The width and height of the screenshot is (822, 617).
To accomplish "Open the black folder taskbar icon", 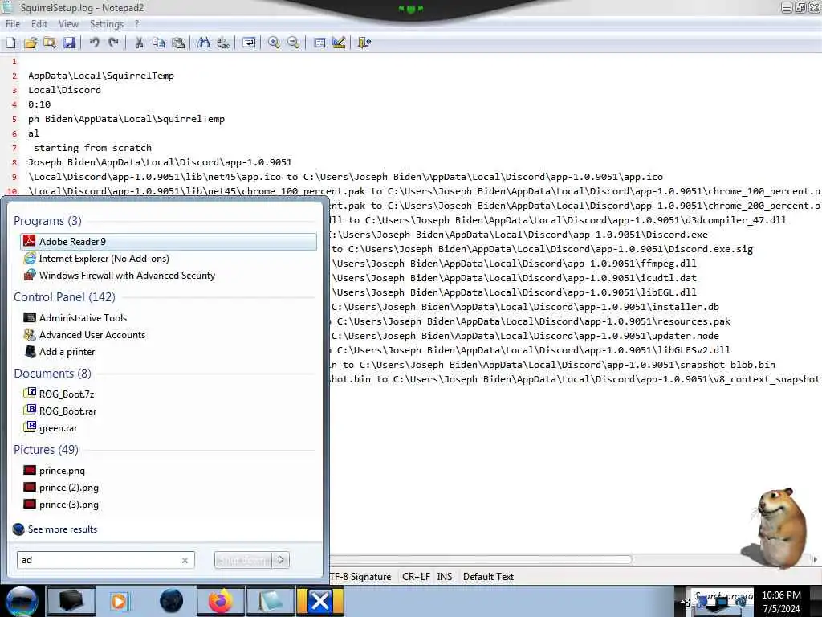I will 71,601.
